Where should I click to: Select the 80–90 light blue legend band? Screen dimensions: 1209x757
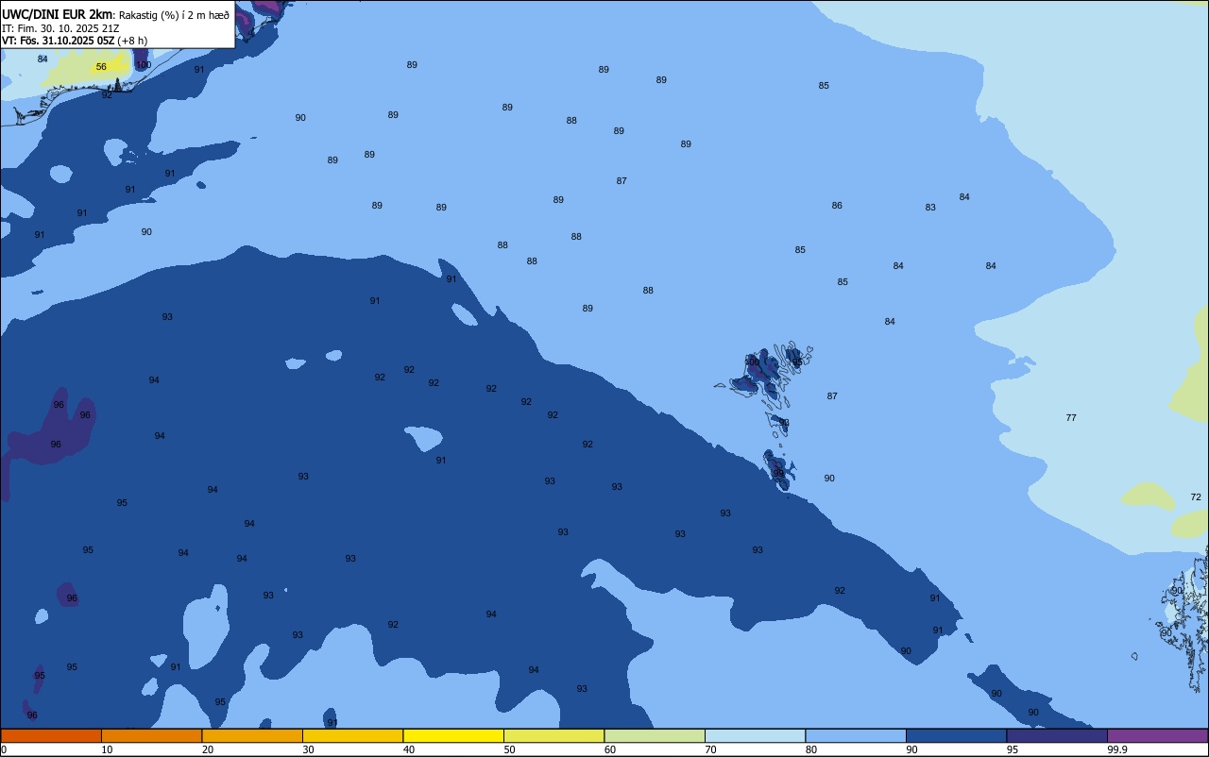(x=856, y=735)
